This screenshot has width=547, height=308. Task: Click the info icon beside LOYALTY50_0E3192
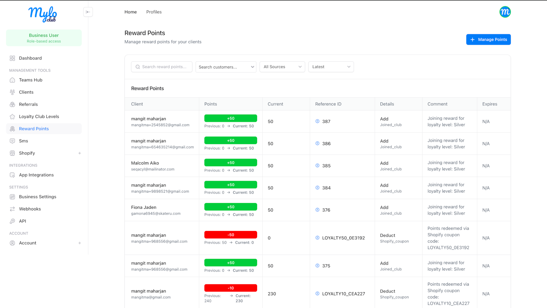click(317, 238)
